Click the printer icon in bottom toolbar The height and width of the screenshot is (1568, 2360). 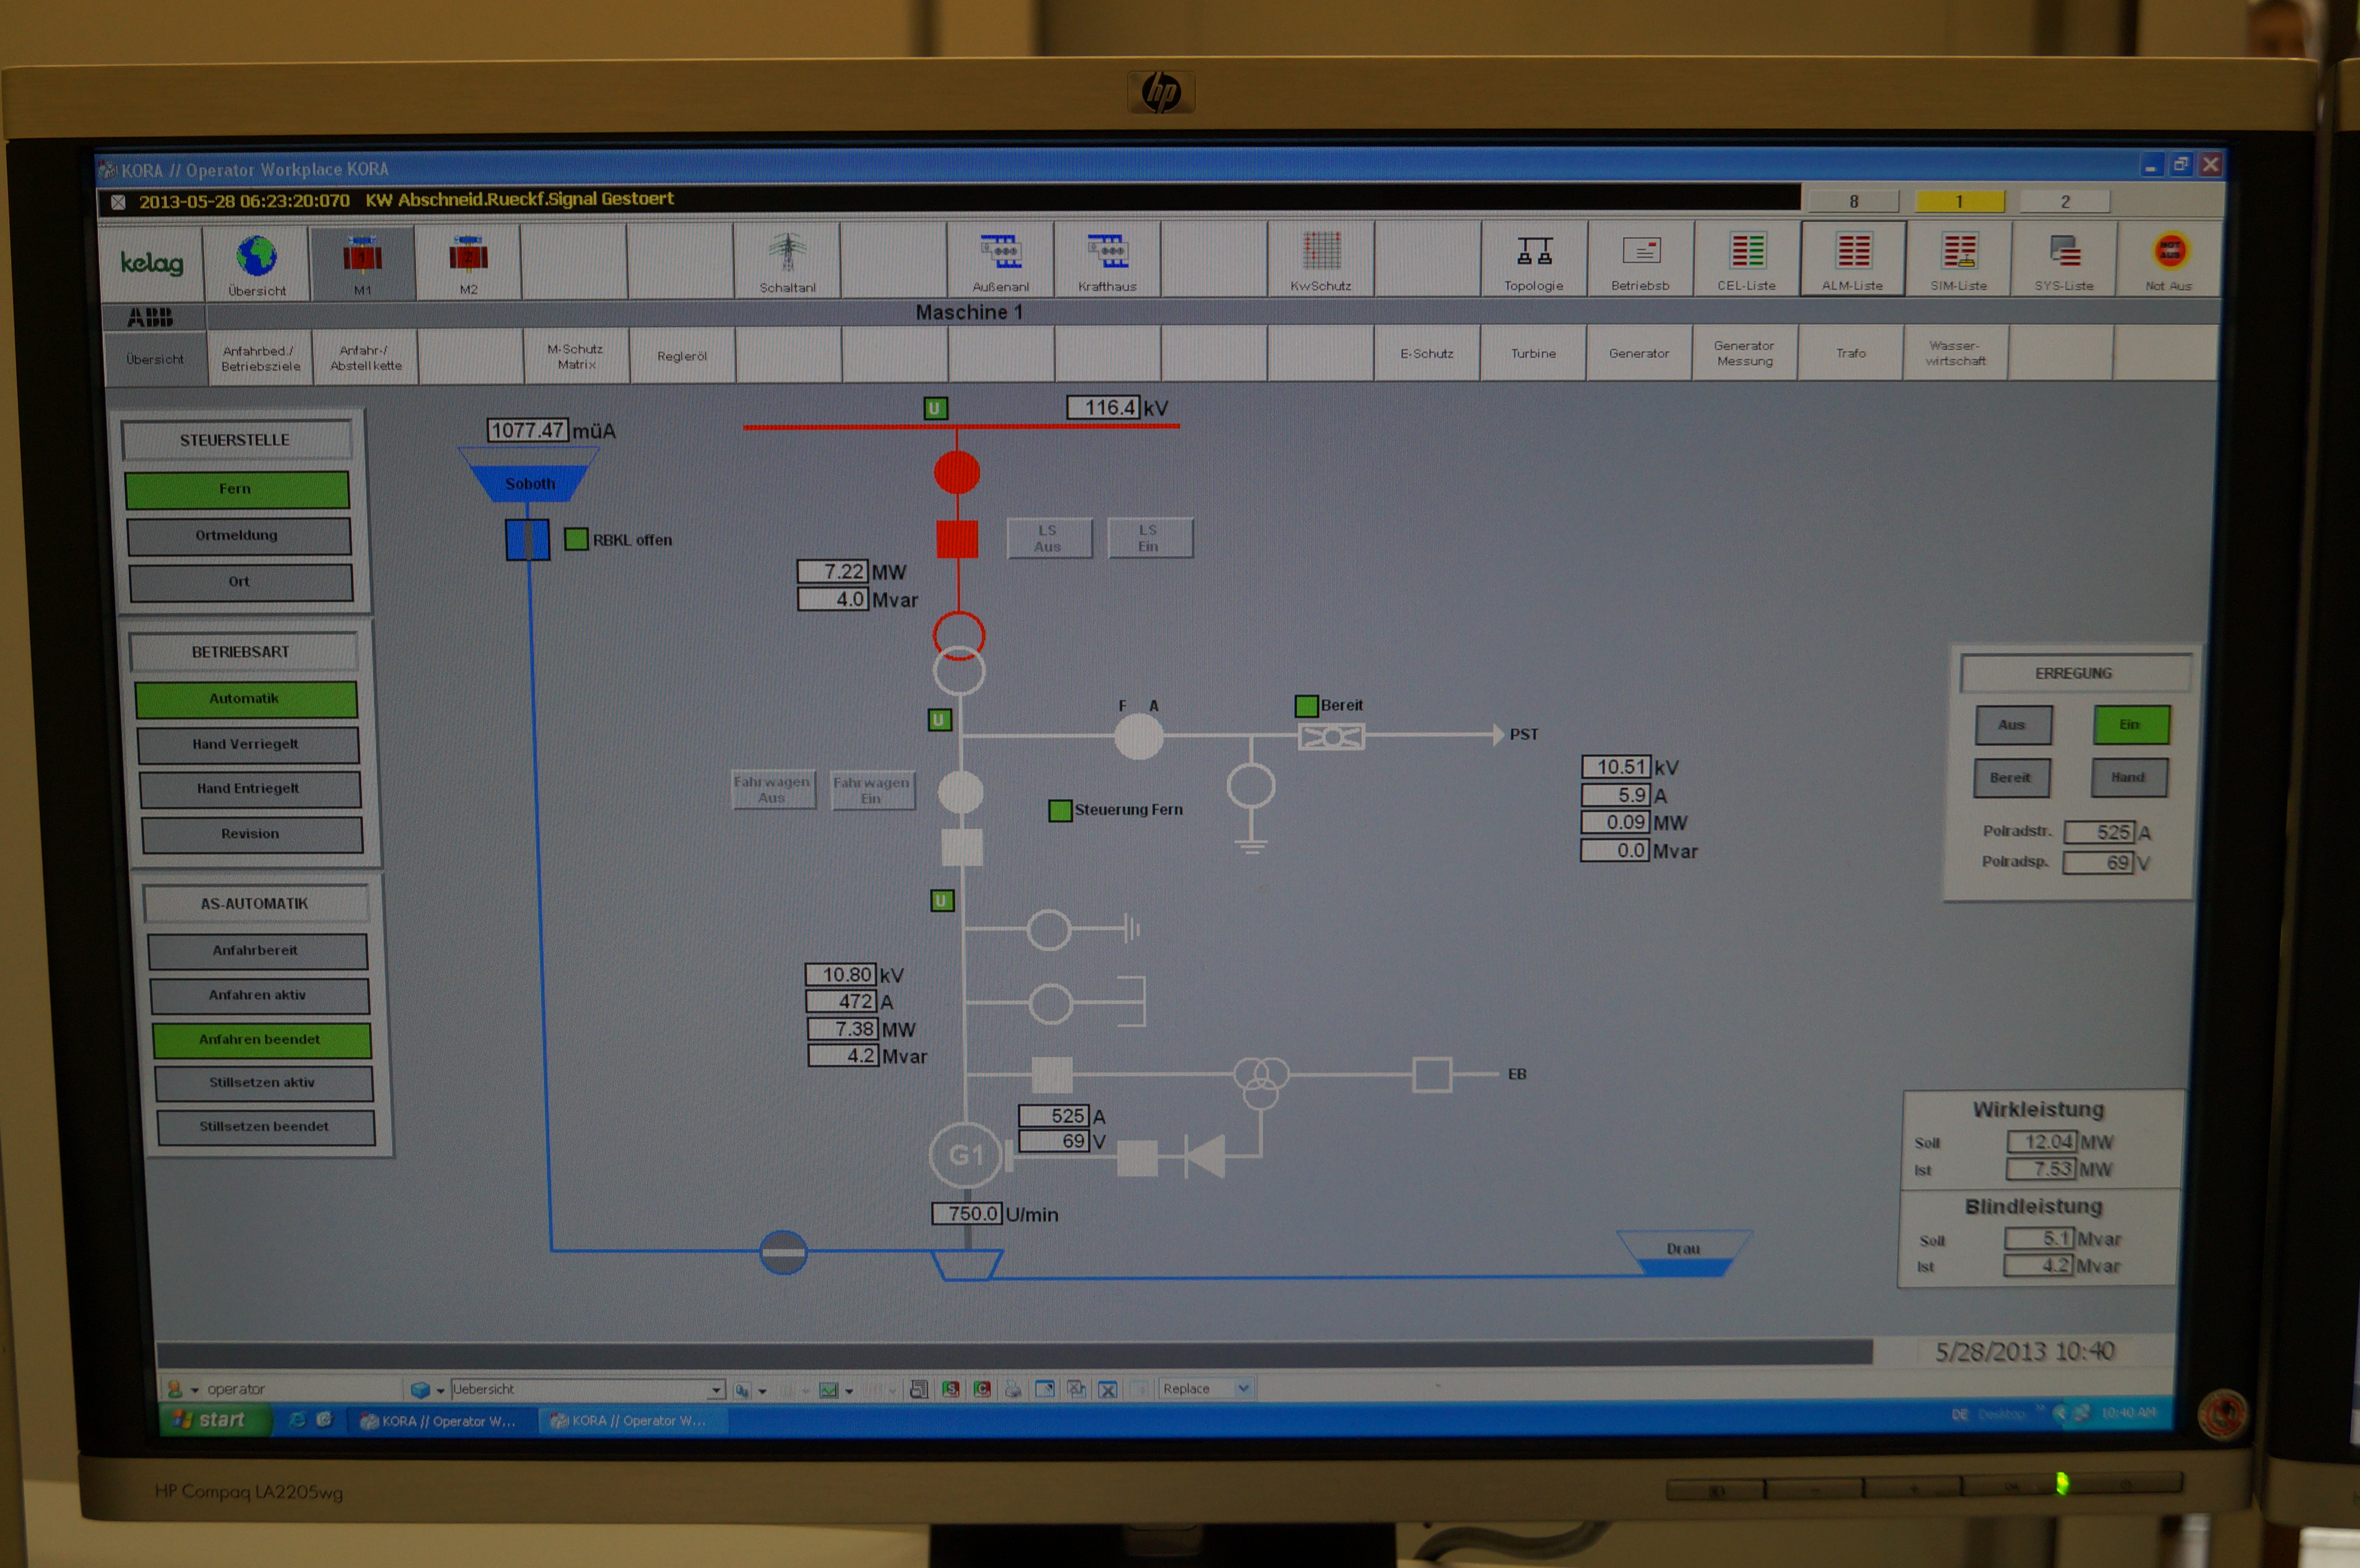click(x=1013, y=1389)
